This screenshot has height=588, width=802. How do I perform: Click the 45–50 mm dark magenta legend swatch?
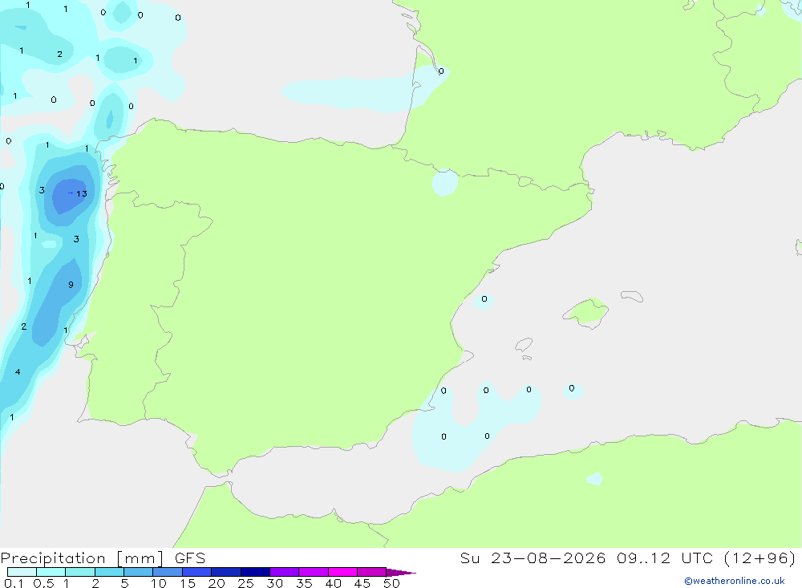click(372, 572)
